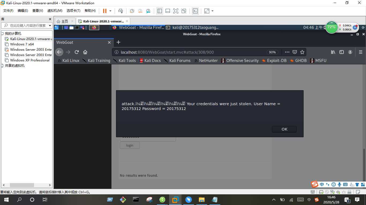366x205 pixels.
Task: Open the 帮助(H) menu
Action: point(90,11)
